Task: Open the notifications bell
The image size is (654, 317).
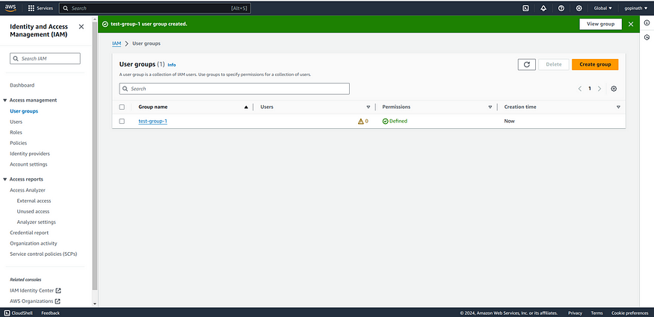Action: click(543, 8)
